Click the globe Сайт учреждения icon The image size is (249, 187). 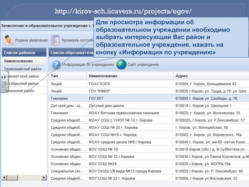coord(121,65)
